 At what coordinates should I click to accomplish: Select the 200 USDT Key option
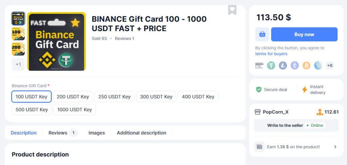tap(73, 97)
